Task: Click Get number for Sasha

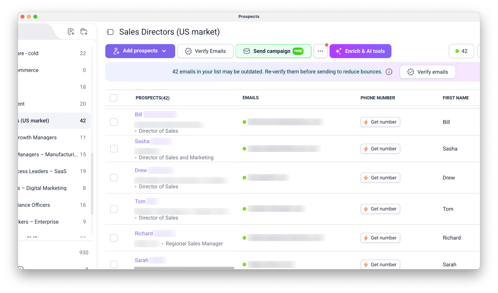Action: 380,149
